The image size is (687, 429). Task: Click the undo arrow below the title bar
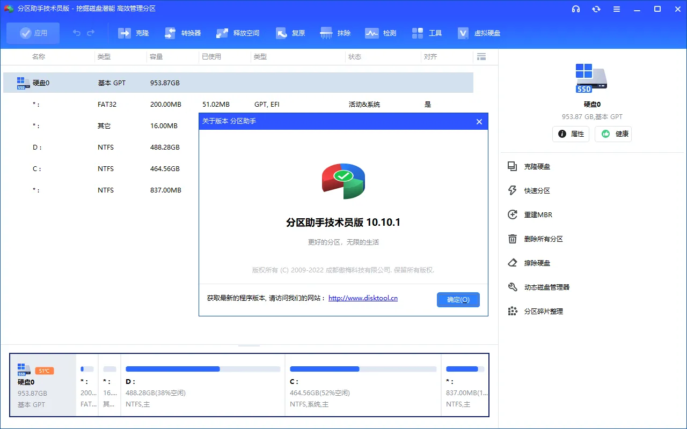[x=76, y=33]
